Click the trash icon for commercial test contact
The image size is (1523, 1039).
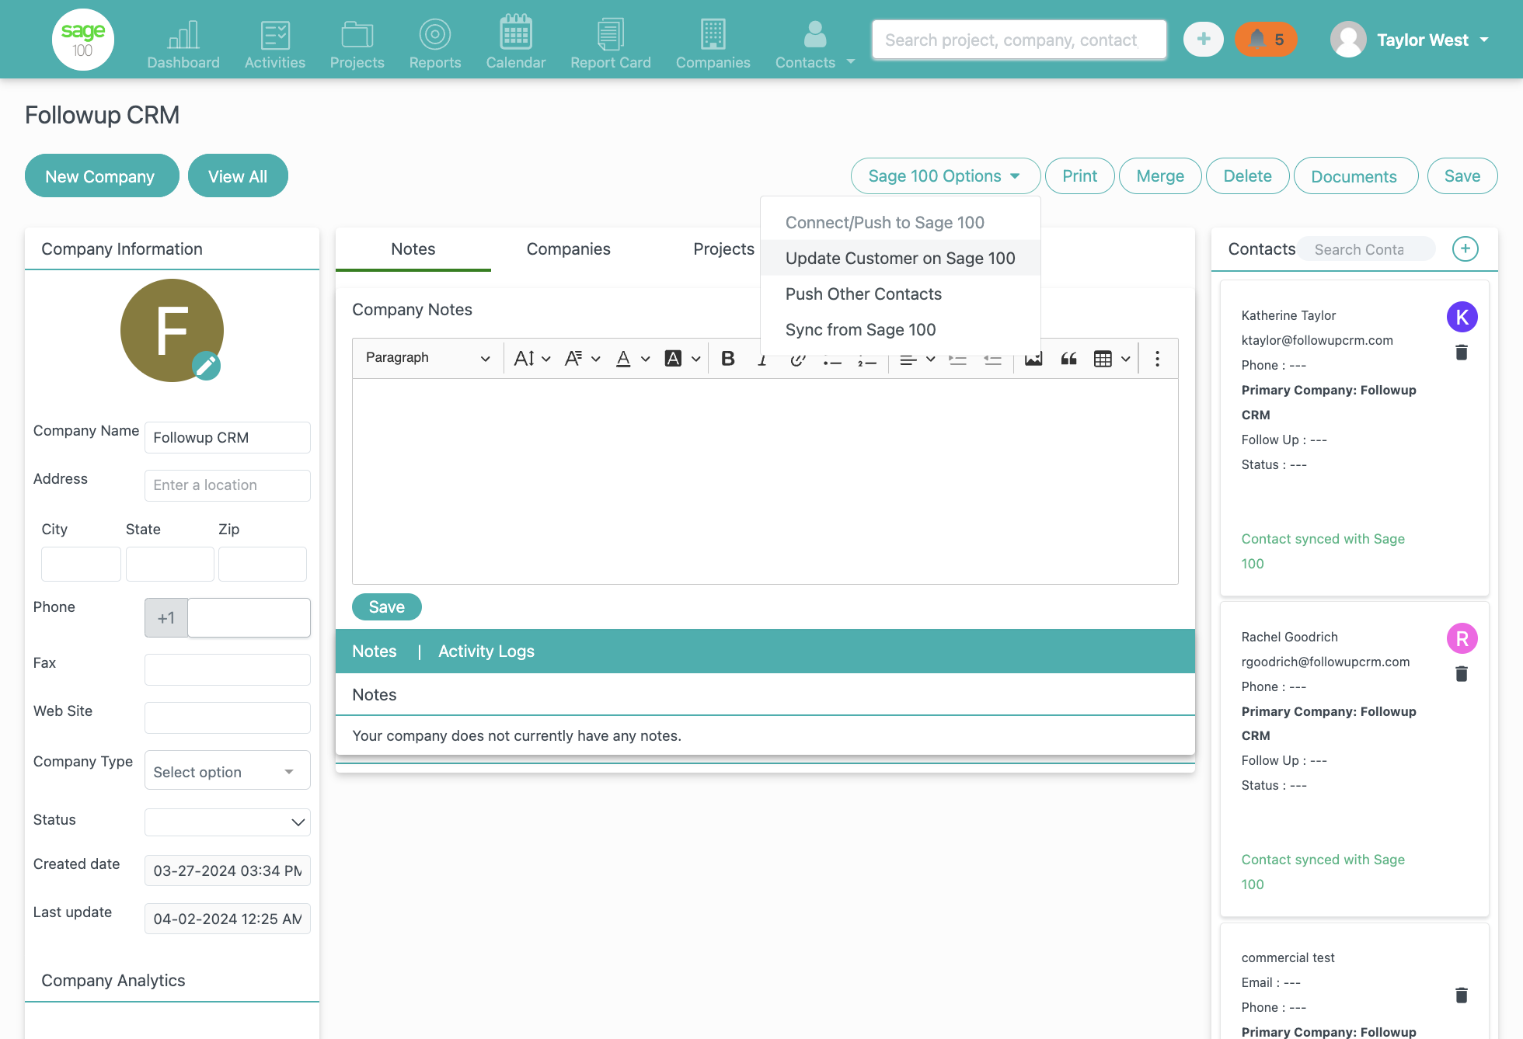click(1462, 995)
